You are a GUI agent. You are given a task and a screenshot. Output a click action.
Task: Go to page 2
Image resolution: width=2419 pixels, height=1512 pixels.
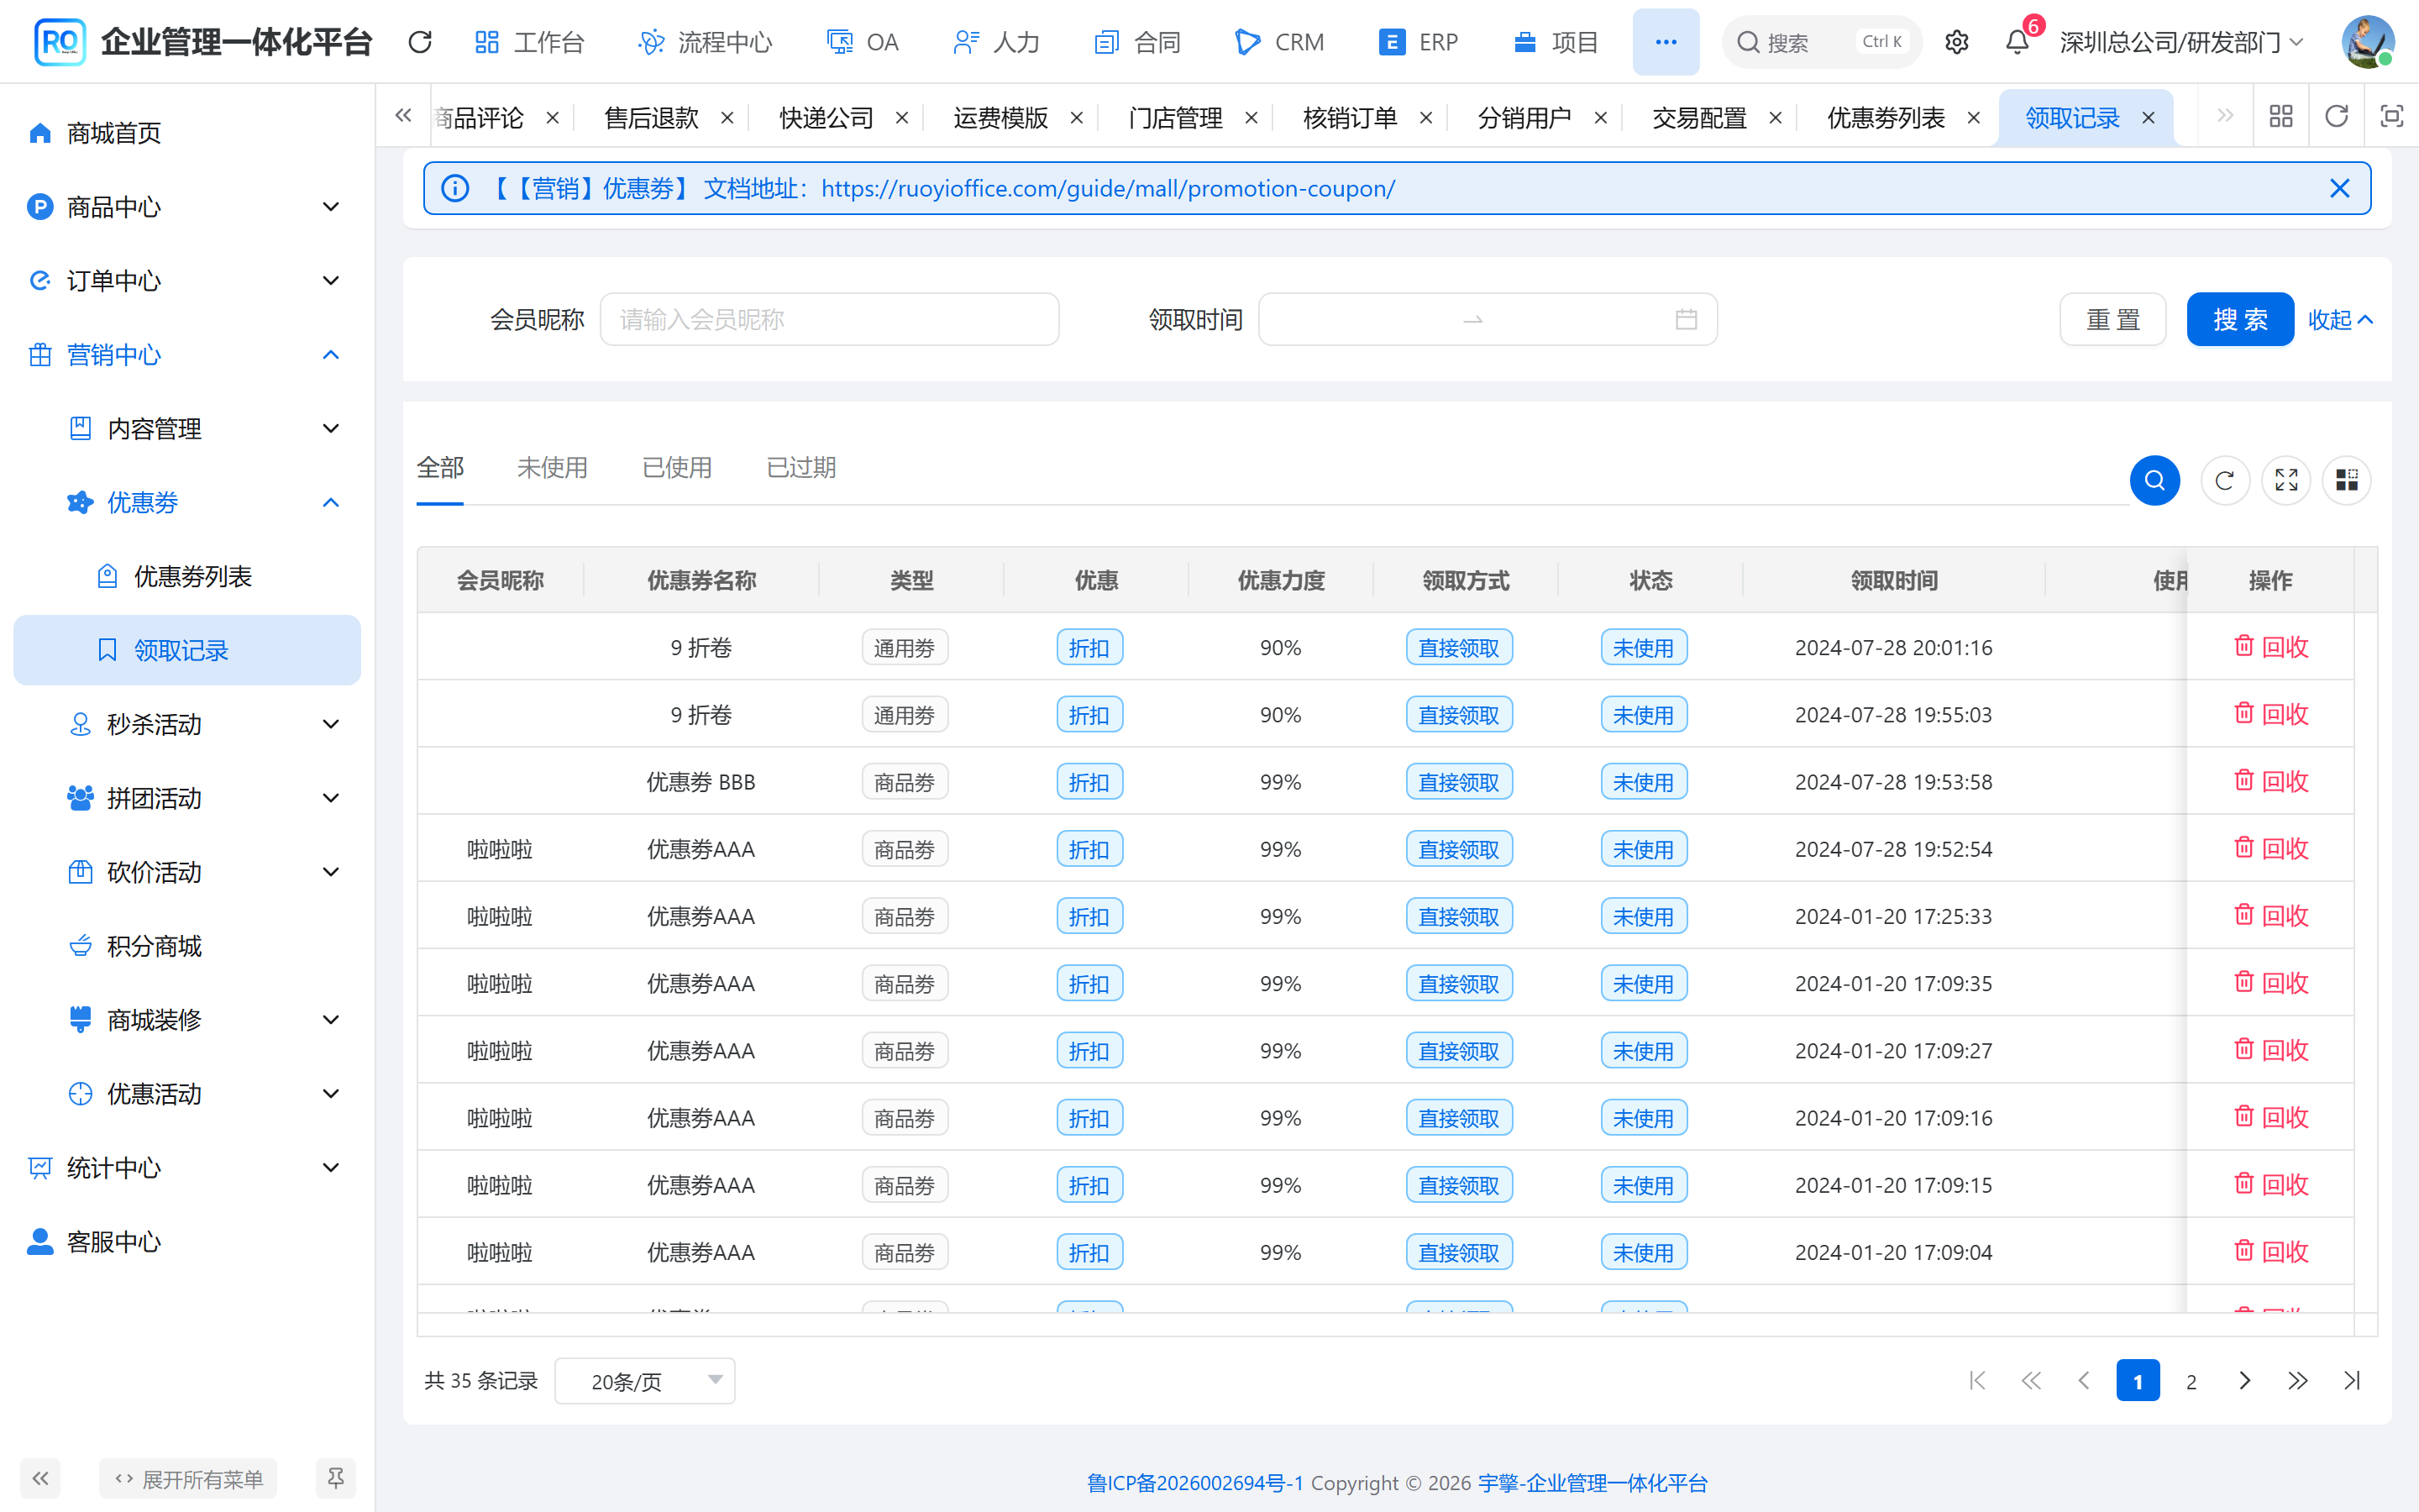2191,1381
